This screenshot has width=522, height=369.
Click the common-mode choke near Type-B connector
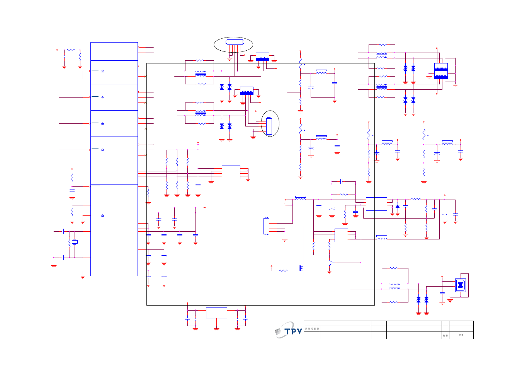395,287
